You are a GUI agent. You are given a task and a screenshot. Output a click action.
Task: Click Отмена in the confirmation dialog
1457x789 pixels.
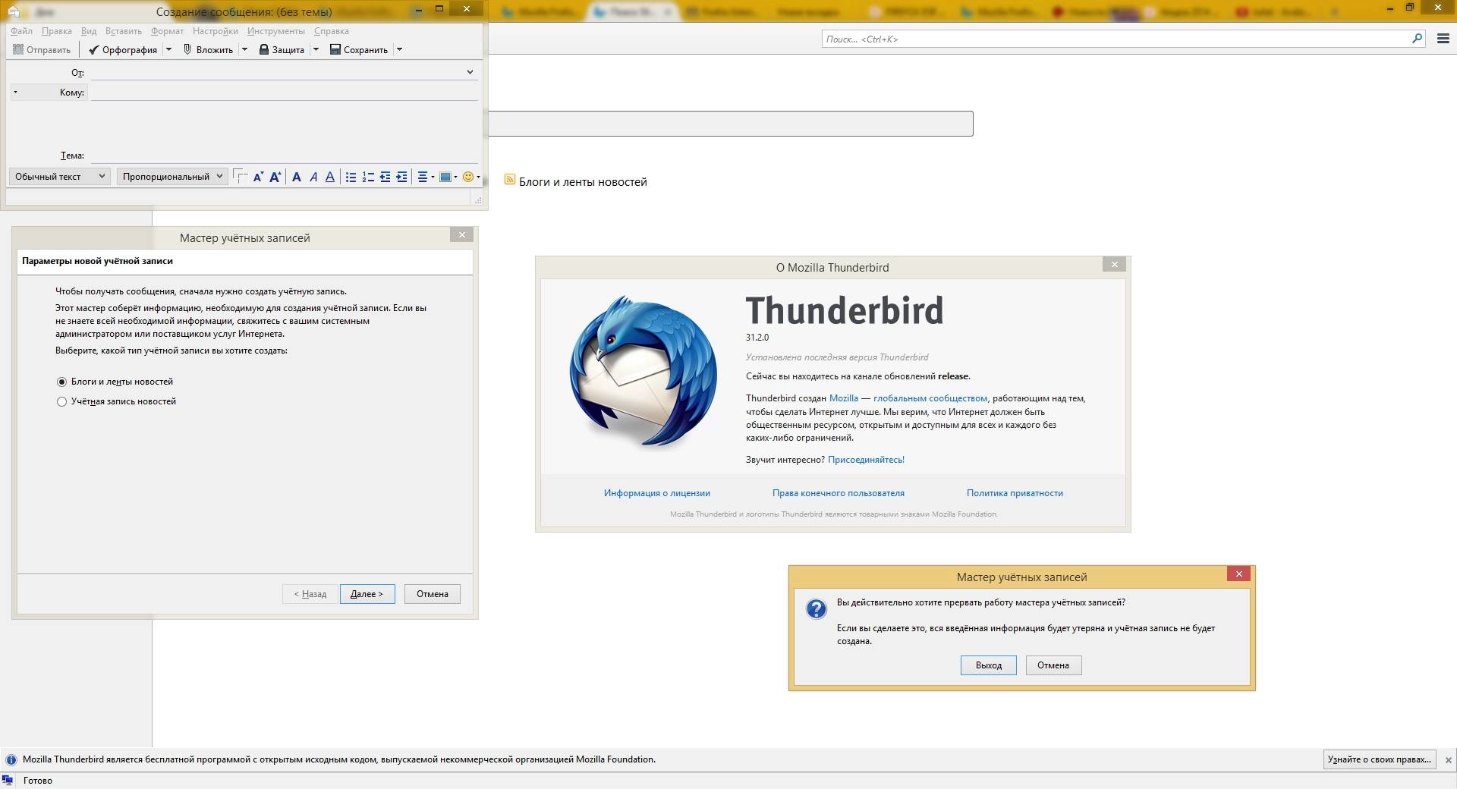1053,665
